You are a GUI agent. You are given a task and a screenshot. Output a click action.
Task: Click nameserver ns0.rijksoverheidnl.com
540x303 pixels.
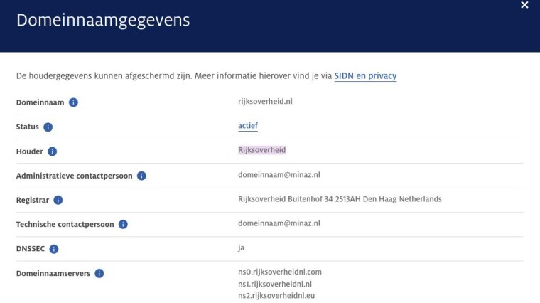[x=280, y=272]
